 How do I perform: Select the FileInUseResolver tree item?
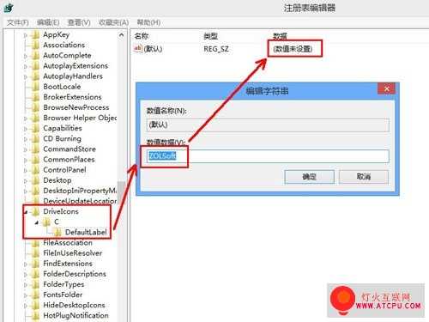pyautogui.click(x=72, y=253)
